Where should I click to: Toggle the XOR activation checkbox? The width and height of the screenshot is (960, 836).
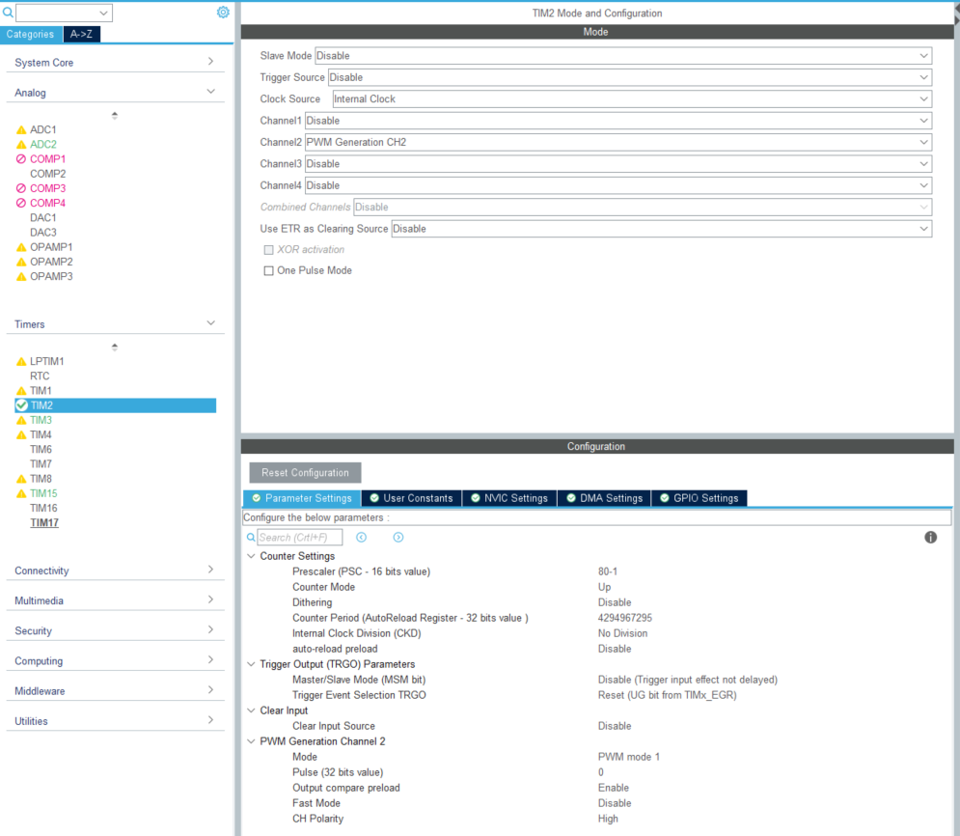pos(269,250)
